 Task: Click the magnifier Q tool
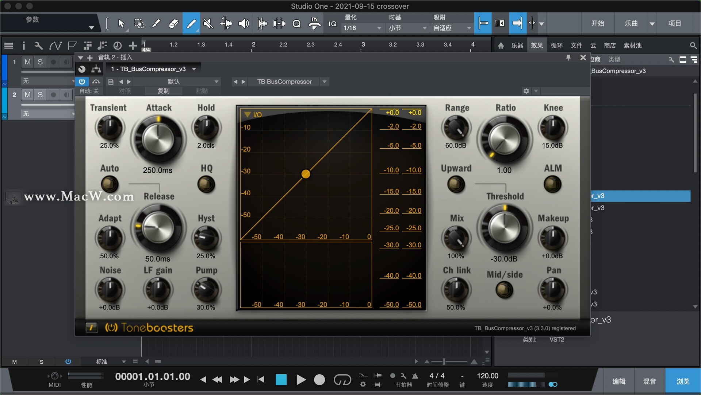[x=296, y=24]
